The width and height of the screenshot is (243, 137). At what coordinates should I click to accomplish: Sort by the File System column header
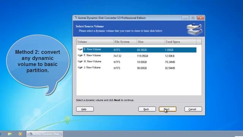pyautogui.click(x=125, y=42)
